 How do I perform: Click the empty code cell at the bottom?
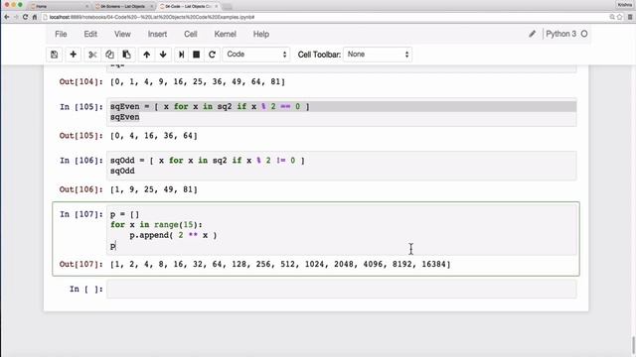(x=341, y=289)
